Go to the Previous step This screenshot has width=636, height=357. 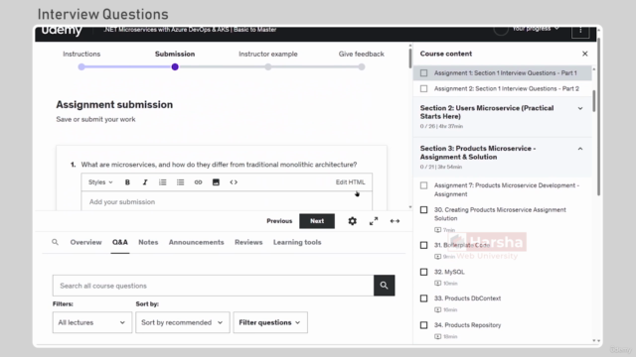279,221
